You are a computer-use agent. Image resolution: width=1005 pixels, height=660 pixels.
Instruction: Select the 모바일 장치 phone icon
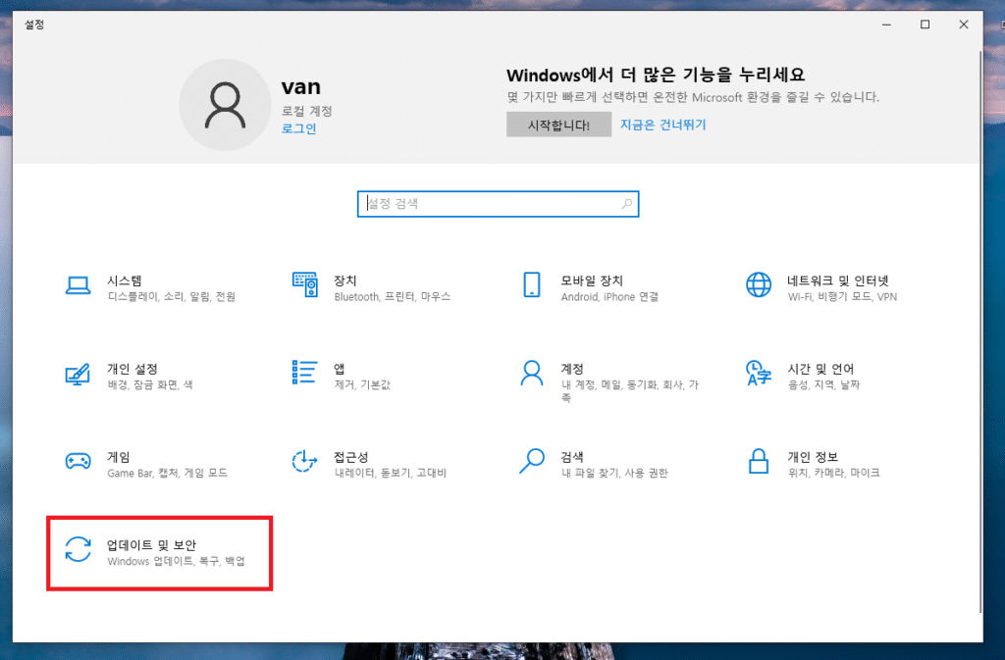[532, 285]
